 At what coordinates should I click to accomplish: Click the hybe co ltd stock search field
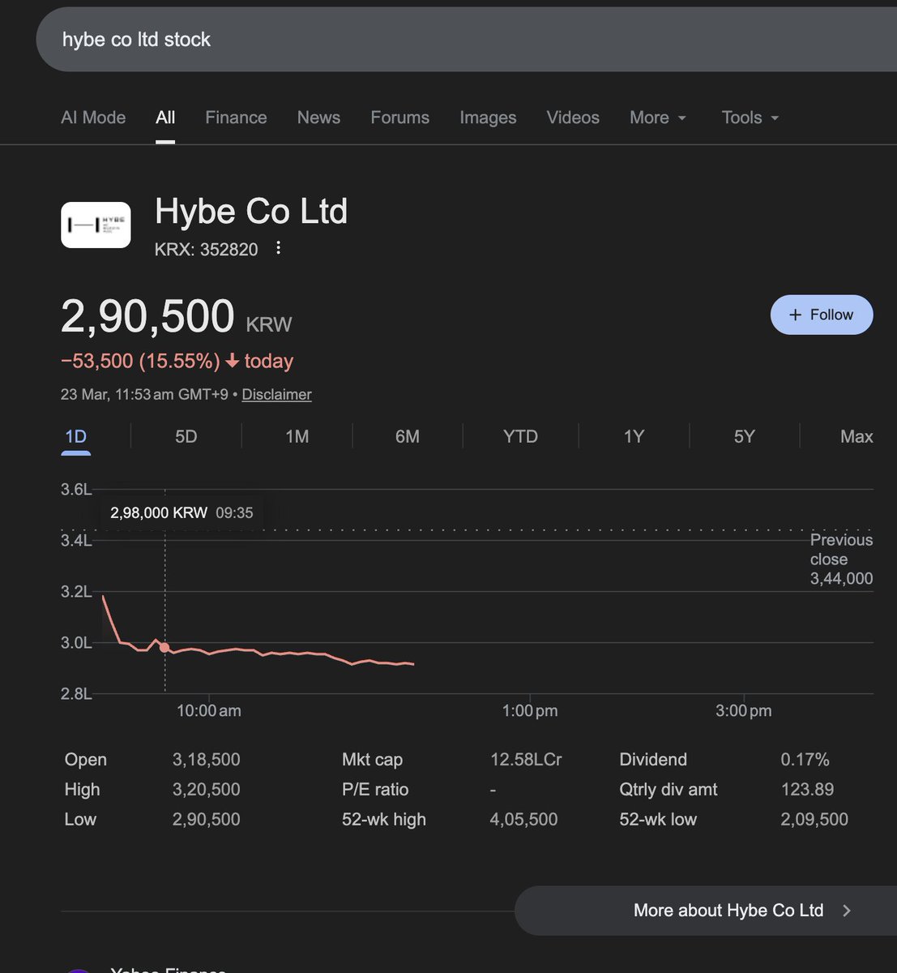tap(467, 39)
